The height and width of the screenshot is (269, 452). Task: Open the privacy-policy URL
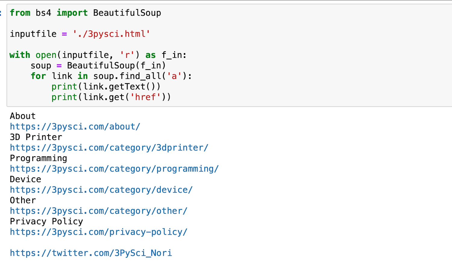click(99, 232)
